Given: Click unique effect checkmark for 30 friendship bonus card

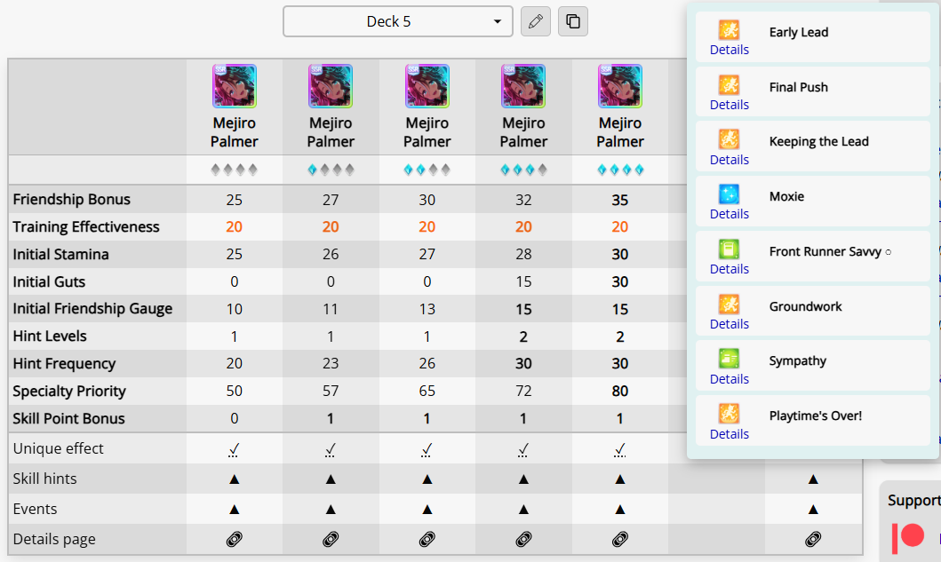Looking at the screenshot, I should [x=427, y=449].
